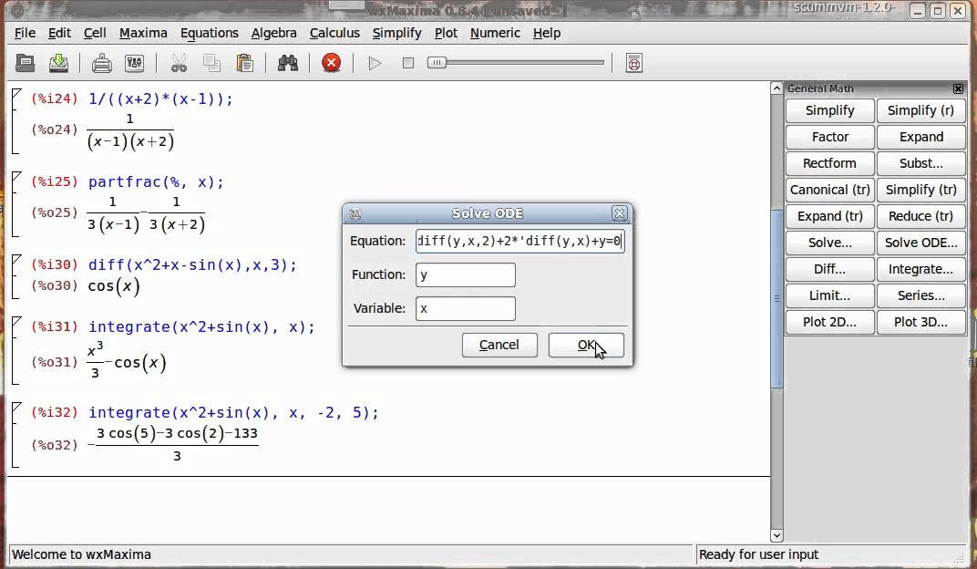Image resolution: width=977 pixels, height=569 pixels.
Task: Click the worksheet scrollbar down arrow
Action: coord(776,535)
